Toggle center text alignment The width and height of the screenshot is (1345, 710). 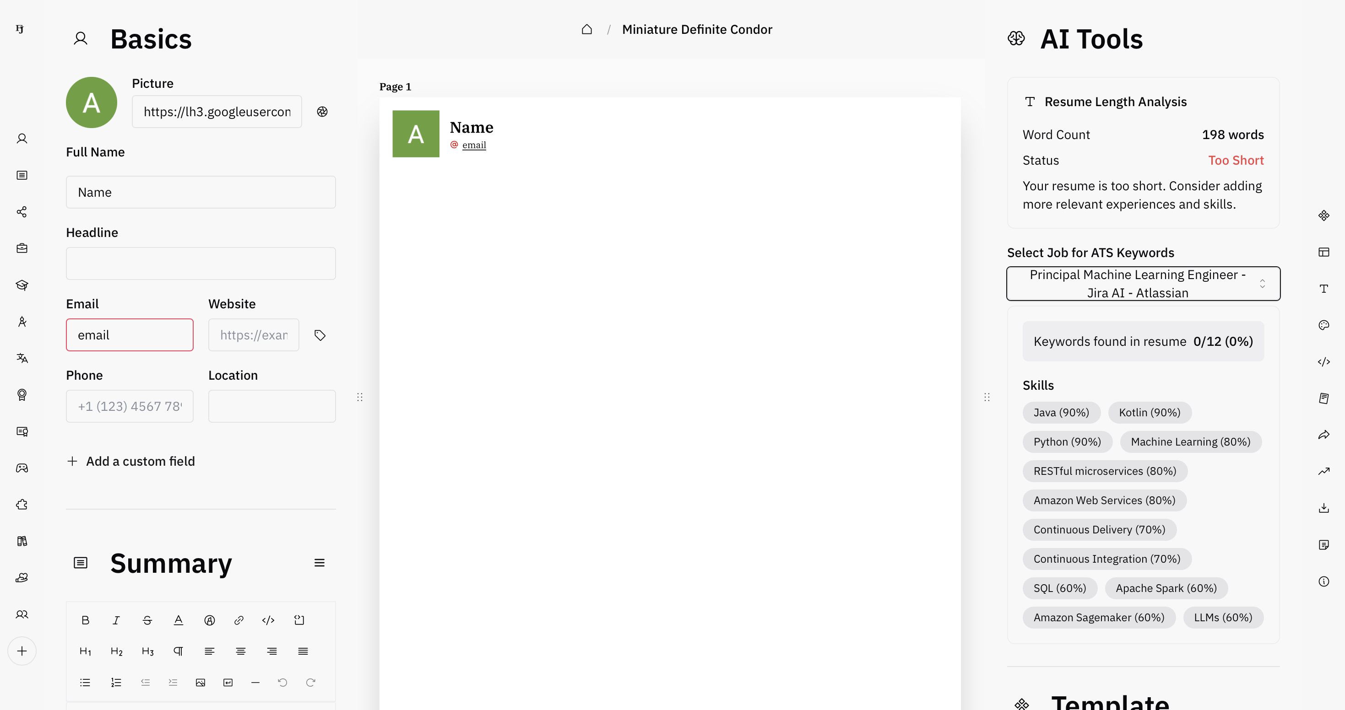(x=241, y=651)
